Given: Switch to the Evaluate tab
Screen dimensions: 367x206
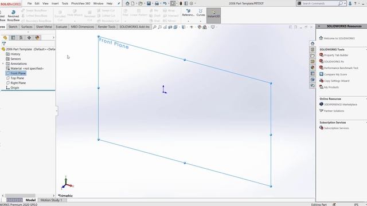Looking at the screenshot, I should (61, 27).
